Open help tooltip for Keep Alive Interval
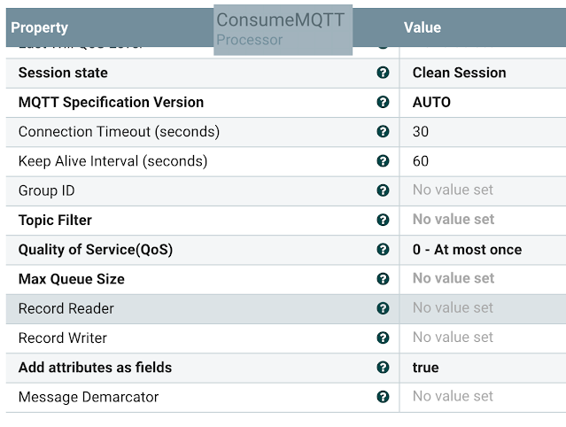 click(x=383, y=161)
